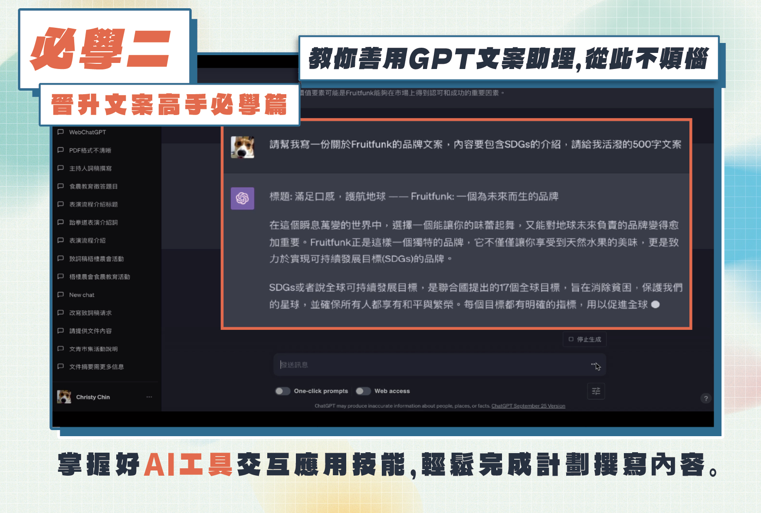Click the 發送訊息 message input field
Image resolution: width=761 pixels, height=513 pixels.
[434, 365]
